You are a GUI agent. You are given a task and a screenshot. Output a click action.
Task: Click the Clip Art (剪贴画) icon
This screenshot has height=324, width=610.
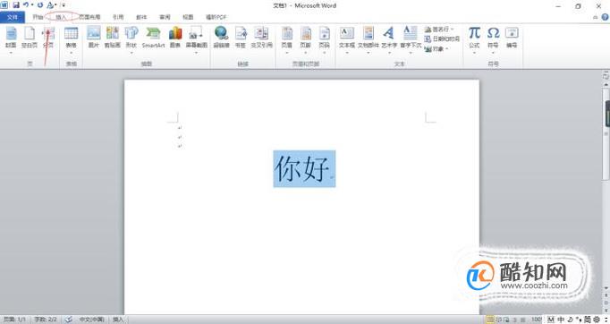coord(113,38)
